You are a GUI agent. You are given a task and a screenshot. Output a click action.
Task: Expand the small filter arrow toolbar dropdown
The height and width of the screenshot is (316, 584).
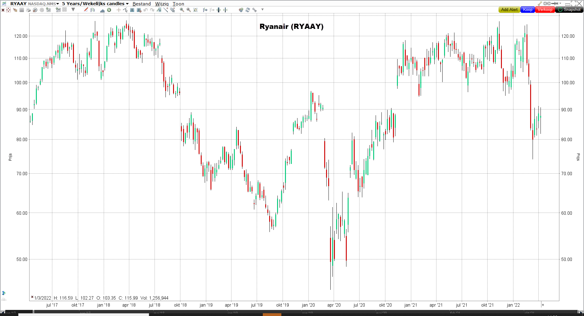pos(262,9)
